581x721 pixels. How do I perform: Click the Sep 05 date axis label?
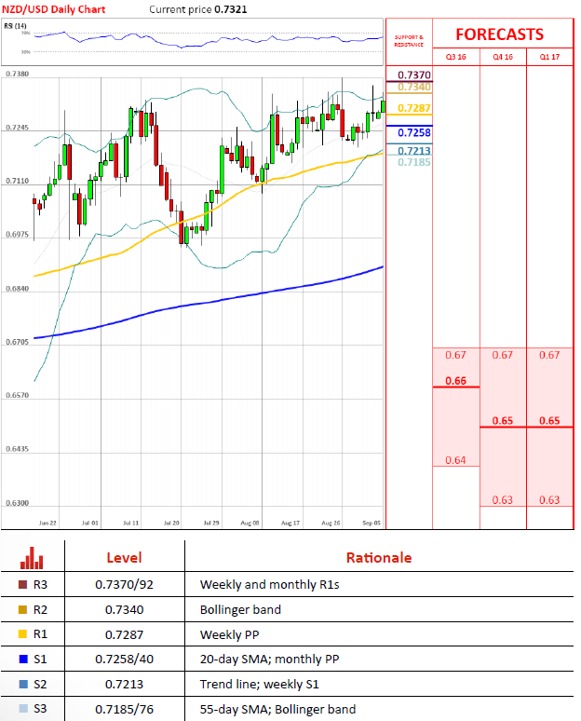pyautogui.click(x=372, y=523)
